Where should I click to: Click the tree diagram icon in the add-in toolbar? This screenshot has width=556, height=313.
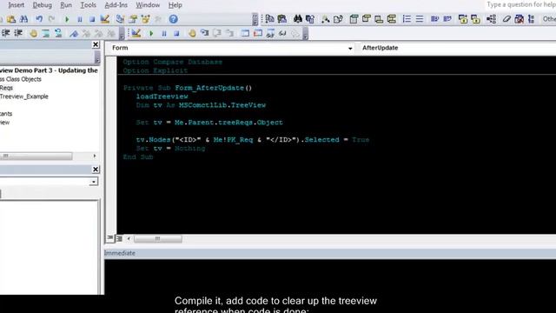(491, 19)
